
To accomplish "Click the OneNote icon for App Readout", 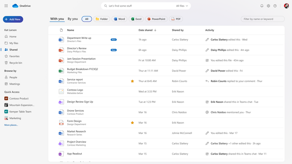I will pos(61,154).
